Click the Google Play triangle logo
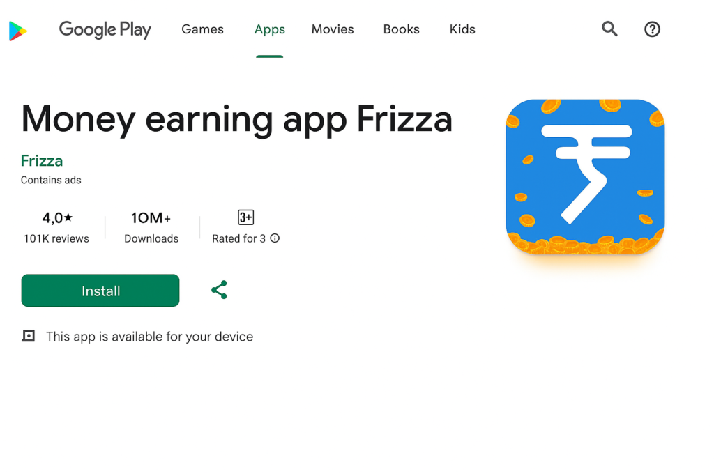Screen dimensions: 714x476 pyautogui.click(x=18, y=31)
